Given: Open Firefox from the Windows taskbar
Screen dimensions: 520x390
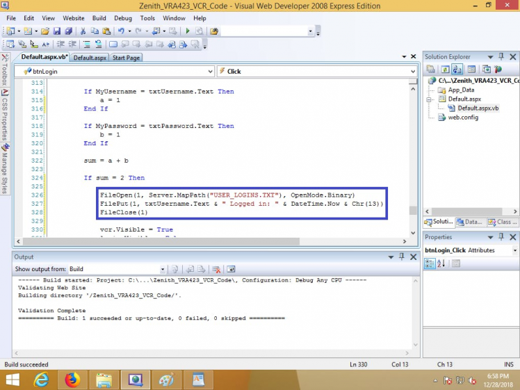Looking at the screenshot, I should click(x=72, y=380).
